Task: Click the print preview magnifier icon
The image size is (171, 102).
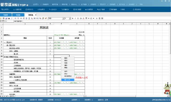Action: pyautogui.click(x=12, y=18)
